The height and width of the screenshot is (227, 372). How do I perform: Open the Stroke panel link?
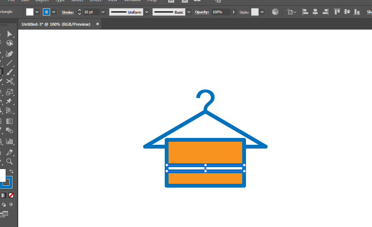pyautogui.click(x=68, y=12)
